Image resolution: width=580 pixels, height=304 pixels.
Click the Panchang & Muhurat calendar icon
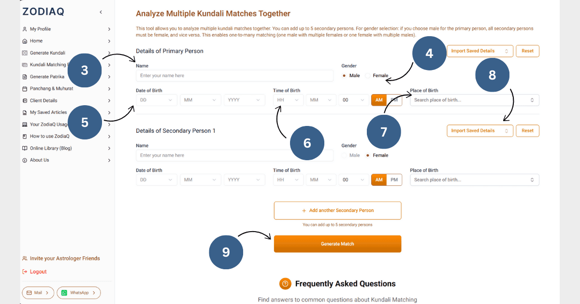[25, 89]
